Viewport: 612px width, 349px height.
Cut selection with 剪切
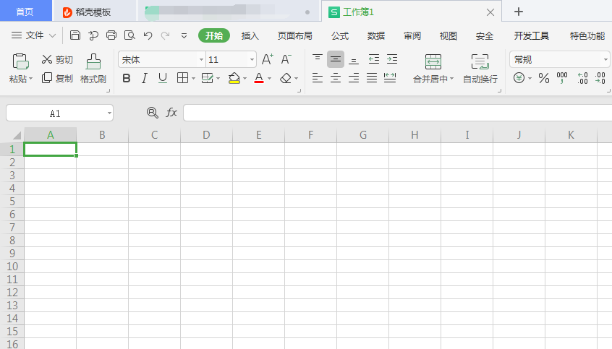(57, 59)
